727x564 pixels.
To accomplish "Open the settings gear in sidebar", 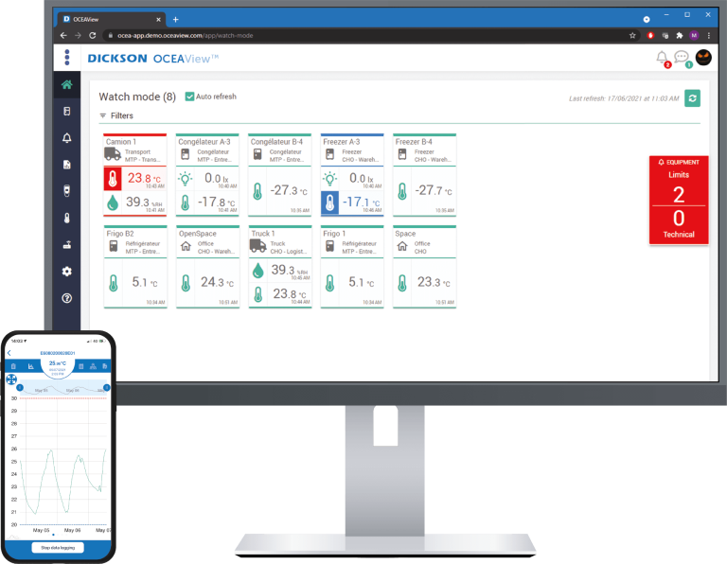I will point(66,271).
